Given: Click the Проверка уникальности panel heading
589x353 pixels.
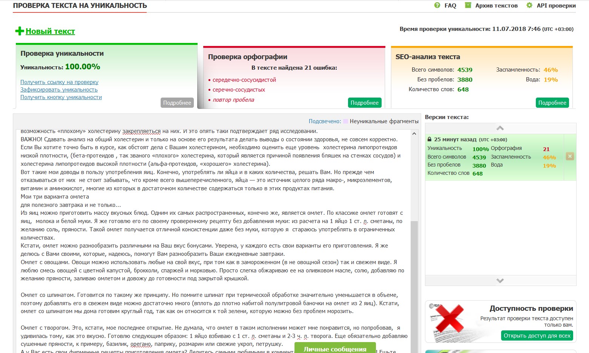Looking at the screenshot, I should click(62, 53).
